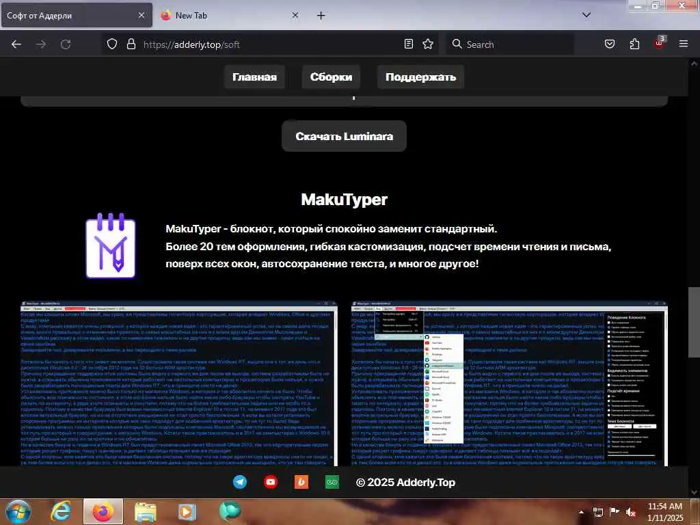Click the scrollbar down arrow
The width and height of the screenshot is (700, 525).
(694, 492)
